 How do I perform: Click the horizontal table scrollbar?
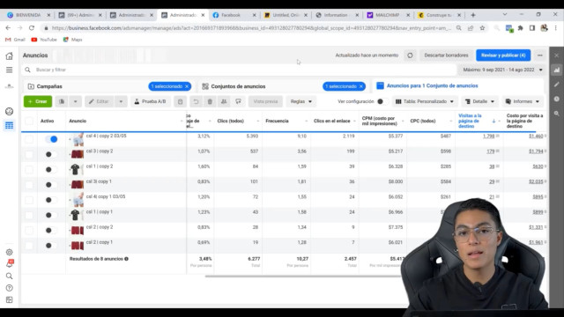303,276
